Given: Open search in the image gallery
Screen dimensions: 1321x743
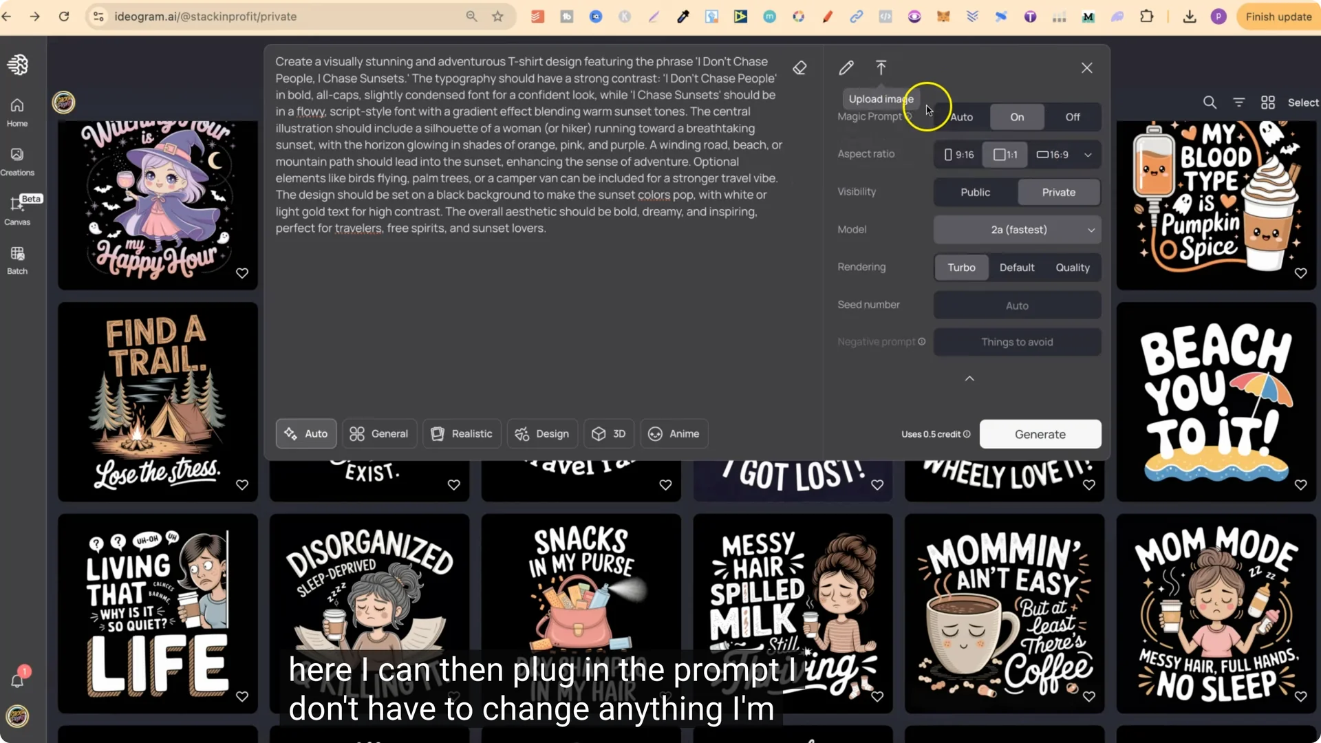Looking at the screenshot, I should click(x=1210, y=102).
